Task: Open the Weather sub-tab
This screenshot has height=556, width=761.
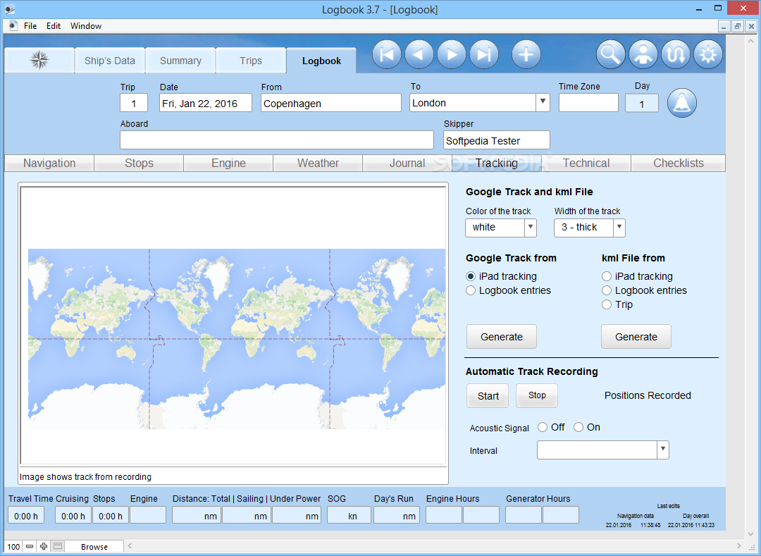Action: pyautogui.click(x=318, y=163)
